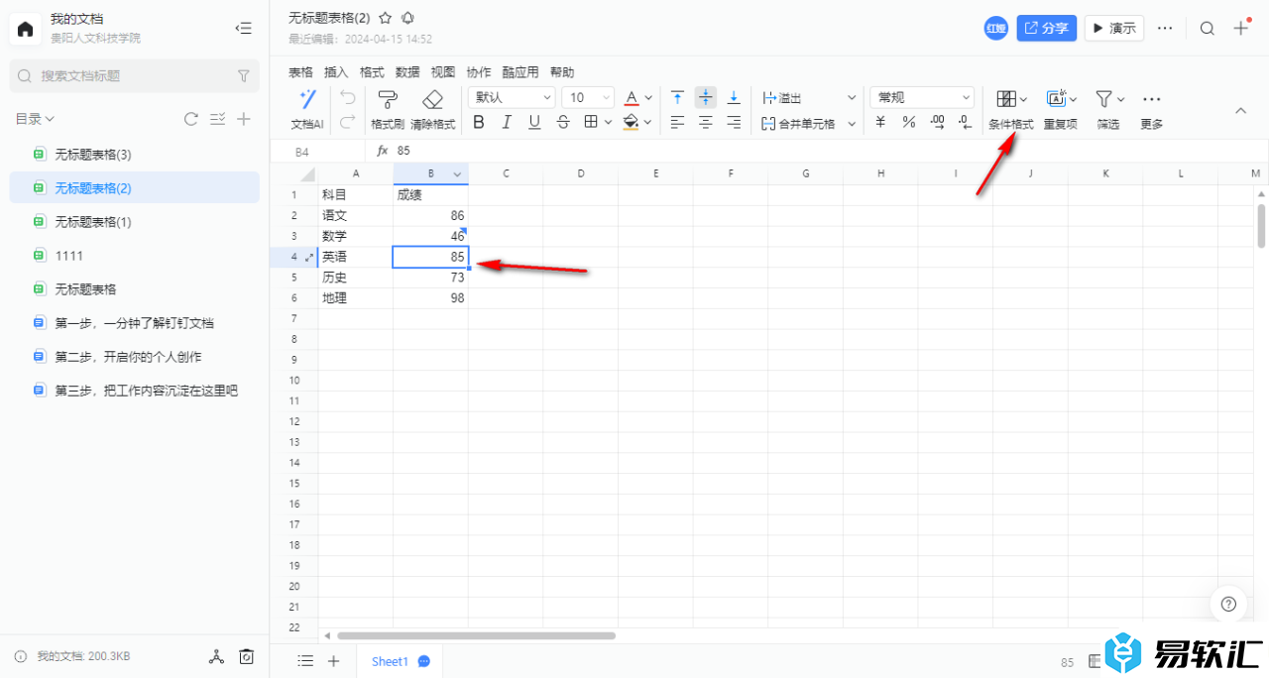The height and width of the screenshot is (678, 1269).
Task: Center text horizontally
Action: click(706, 122)
